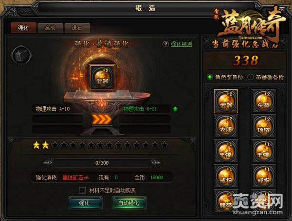
Task: Select the 头盔 helmet slot icon
Action: (263, 102)
